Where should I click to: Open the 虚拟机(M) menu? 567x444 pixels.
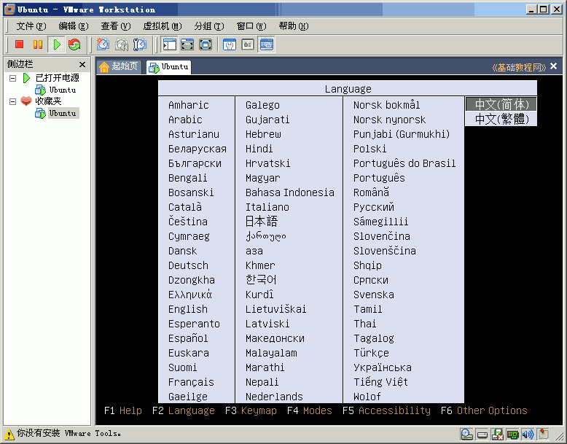coord(162,26)
